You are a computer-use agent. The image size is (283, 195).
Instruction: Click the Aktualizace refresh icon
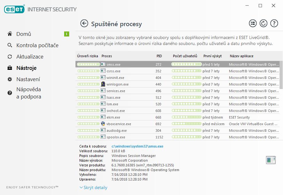point(10,57)
